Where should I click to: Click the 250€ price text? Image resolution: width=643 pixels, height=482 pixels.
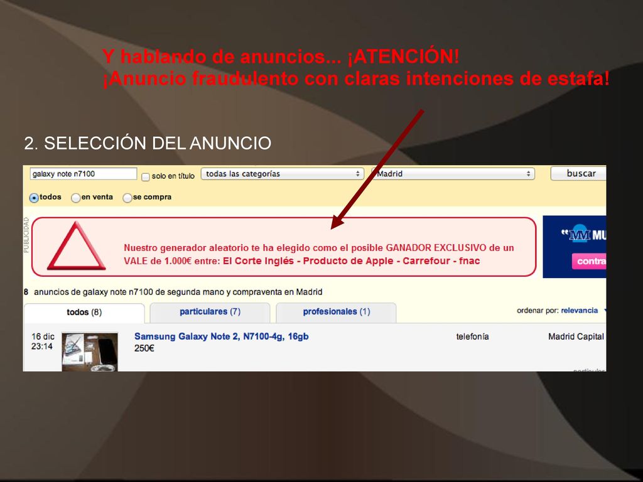click(x=144, y=348)
